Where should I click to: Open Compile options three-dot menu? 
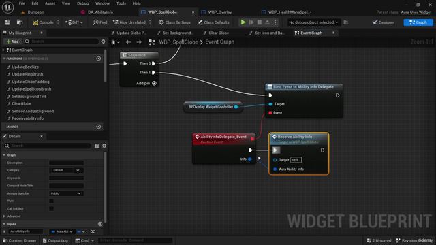pos(58,22)
